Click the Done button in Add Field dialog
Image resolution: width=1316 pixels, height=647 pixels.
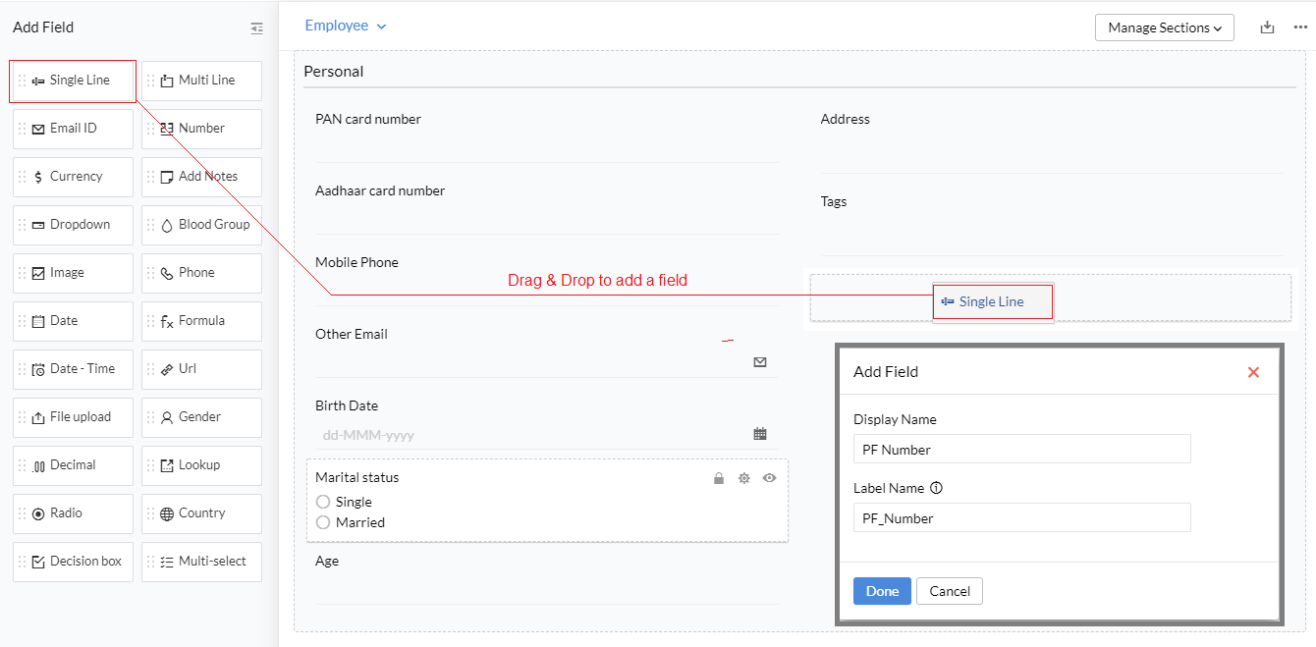click(x=881, y=590)
